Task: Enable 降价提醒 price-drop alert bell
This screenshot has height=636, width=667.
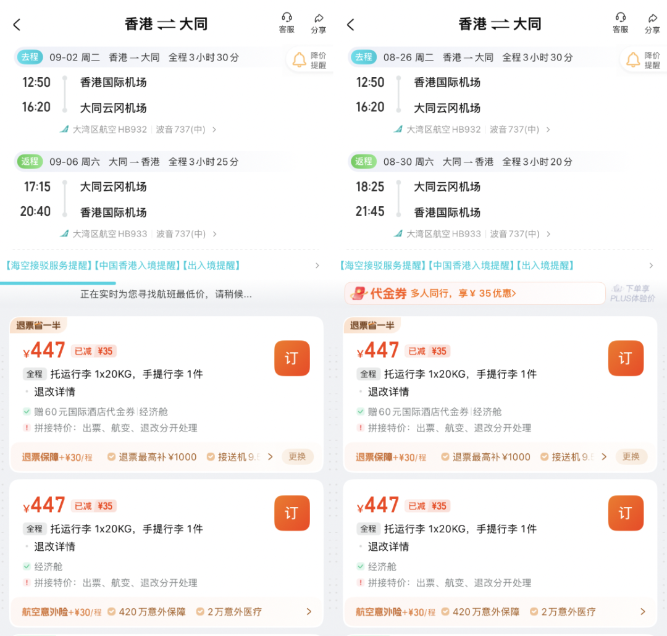Action: (x=300, y=57)
